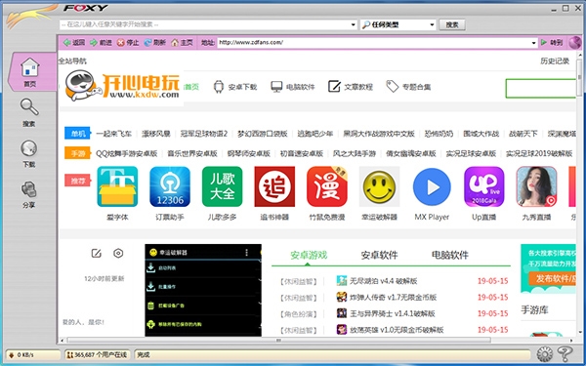Open the 爱字体 app icon
This screenshot has width=586, height=366.
click(117, 186)
